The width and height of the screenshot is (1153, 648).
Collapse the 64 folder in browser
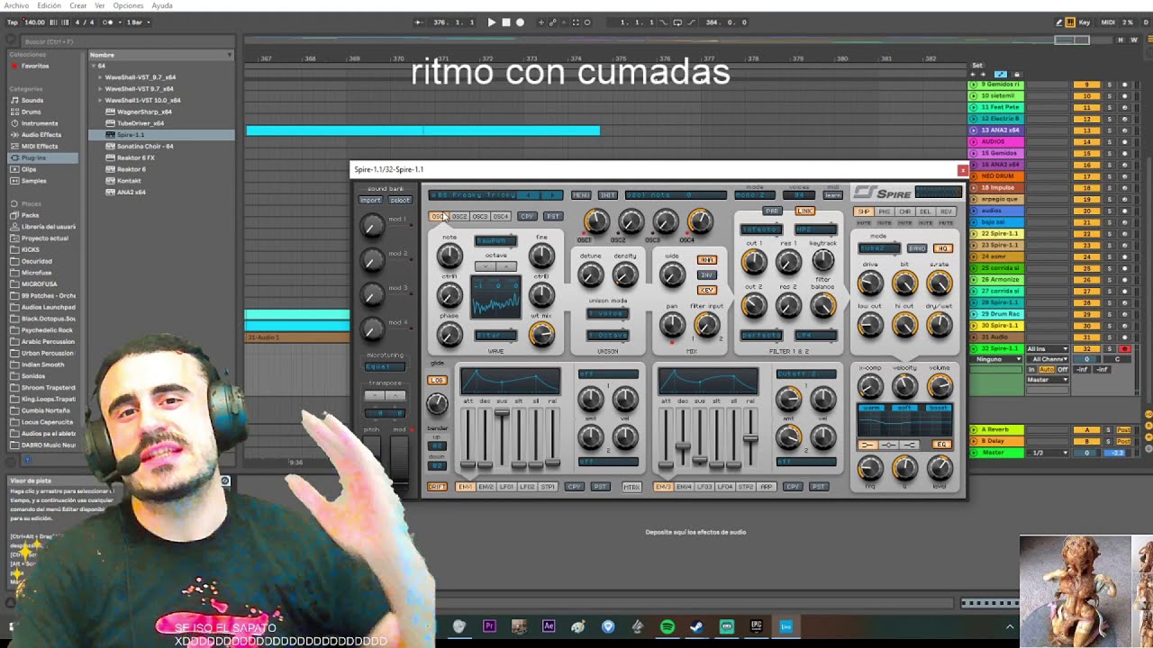click(x=93, y=66)
